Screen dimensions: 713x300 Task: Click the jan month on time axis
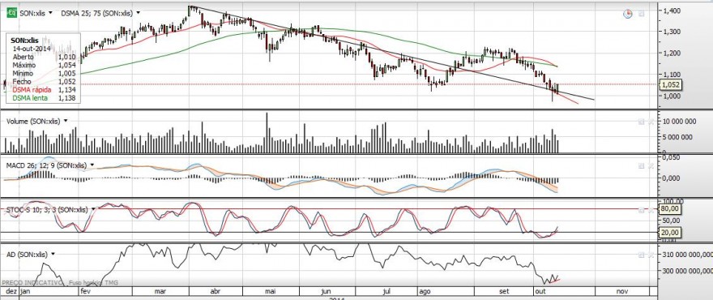[25, 291]
